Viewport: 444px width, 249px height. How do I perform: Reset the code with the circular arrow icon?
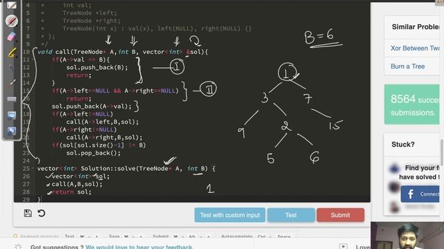coord(42,213)
